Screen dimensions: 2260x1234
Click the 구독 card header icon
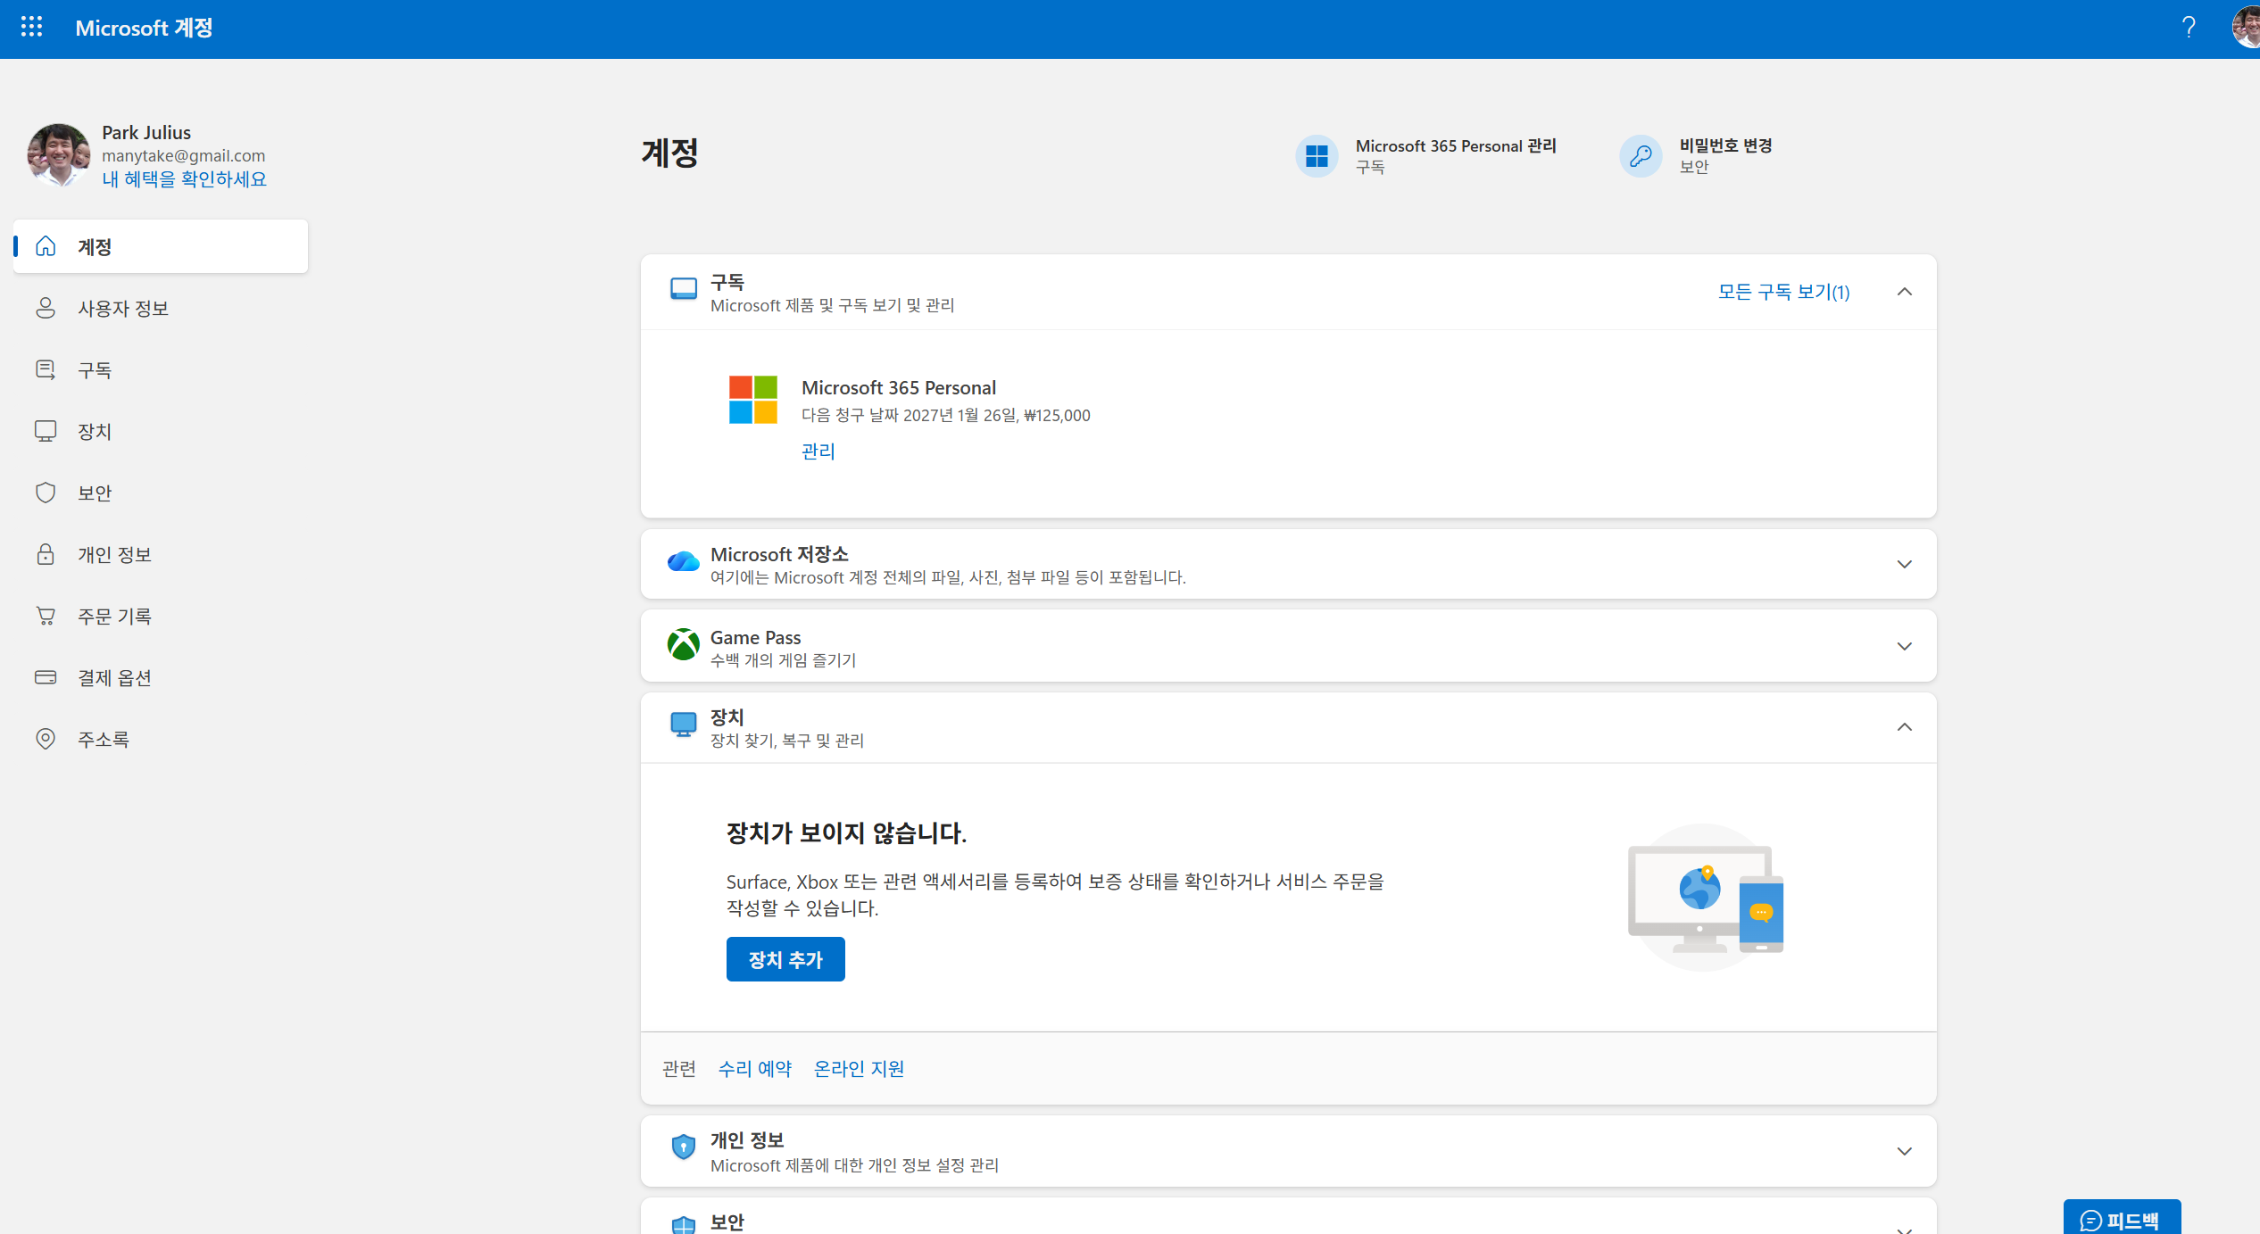(684, 289)
